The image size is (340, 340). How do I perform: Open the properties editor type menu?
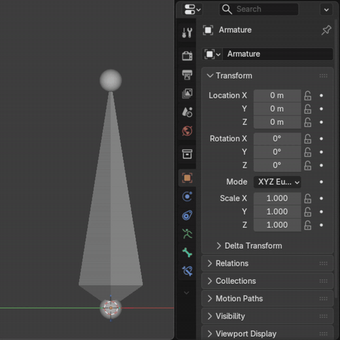pos(192,9)
